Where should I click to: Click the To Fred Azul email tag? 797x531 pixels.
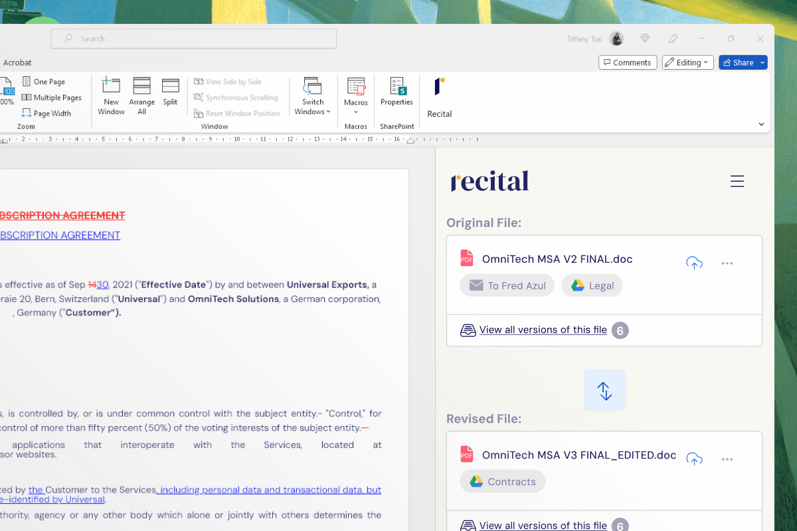(507, 285)
